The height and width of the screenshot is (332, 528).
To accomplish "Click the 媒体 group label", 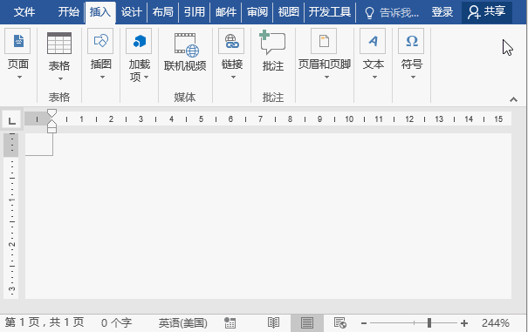I will click(x=185, y=98).
